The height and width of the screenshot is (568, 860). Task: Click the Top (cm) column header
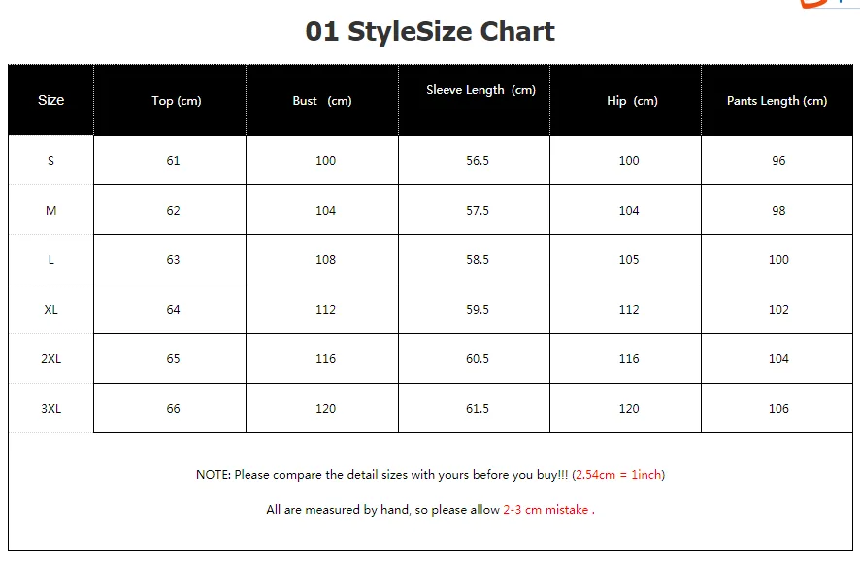click(177, 100)
